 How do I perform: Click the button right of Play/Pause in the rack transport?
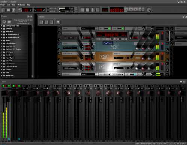(110, 39)
